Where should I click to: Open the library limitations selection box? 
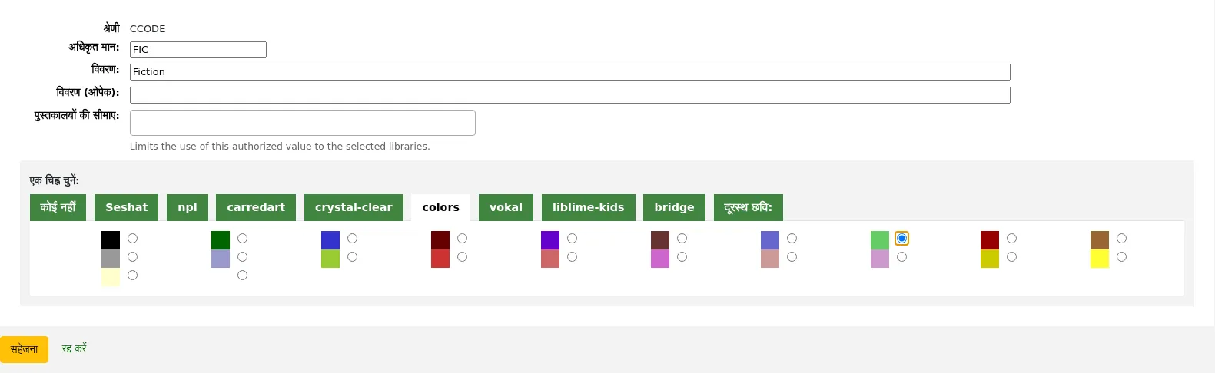(303, 123)
